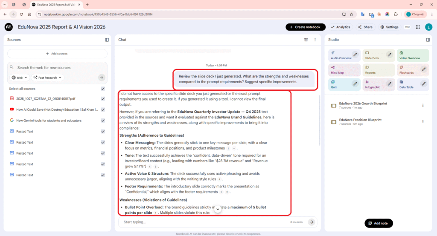The width and height of the screenshot is (437, 236).
Task: Open chat configuration sliders icon
Action: 306,40
